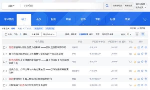This screenshot has height=90, width=150.
Task: Open thesis title 中国情境下自恋与手写签名的关系研究
Action: pos(28,85)
